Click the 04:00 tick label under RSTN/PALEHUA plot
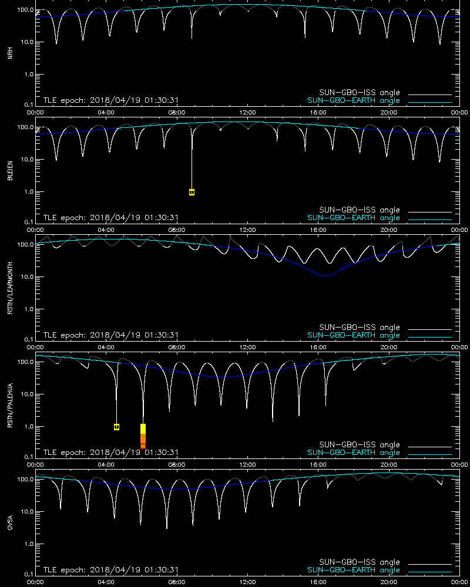 click(x=106, y=464)
